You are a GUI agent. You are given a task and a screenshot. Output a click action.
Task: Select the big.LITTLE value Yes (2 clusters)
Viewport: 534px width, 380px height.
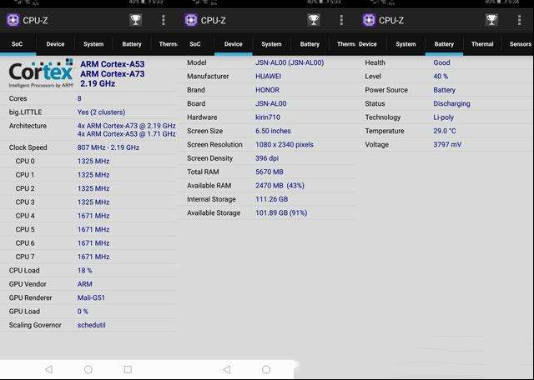tap(101, 112)
